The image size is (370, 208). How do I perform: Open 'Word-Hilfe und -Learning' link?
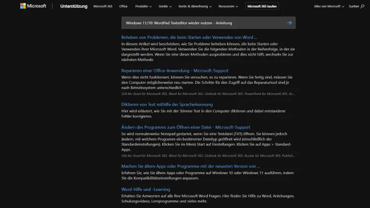tap(146, 189)
